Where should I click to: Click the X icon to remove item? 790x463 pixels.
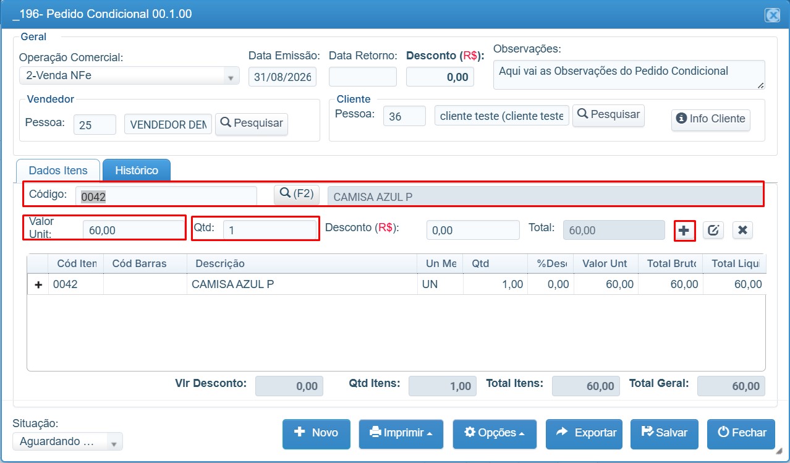pyautogui.click(x=742, y=231)
